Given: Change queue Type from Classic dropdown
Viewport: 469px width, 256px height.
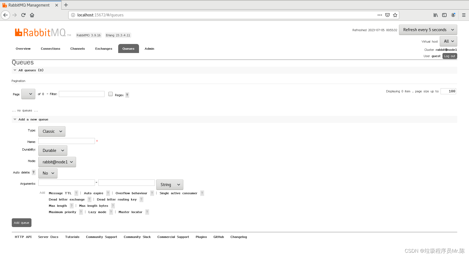Looking at the screenshot, I should (51, 131).
